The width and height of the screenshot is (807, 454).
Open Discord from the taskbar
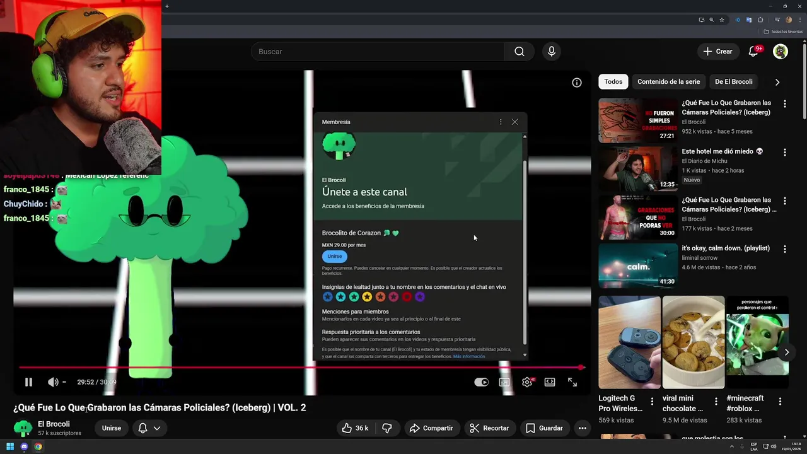(24, 446)
